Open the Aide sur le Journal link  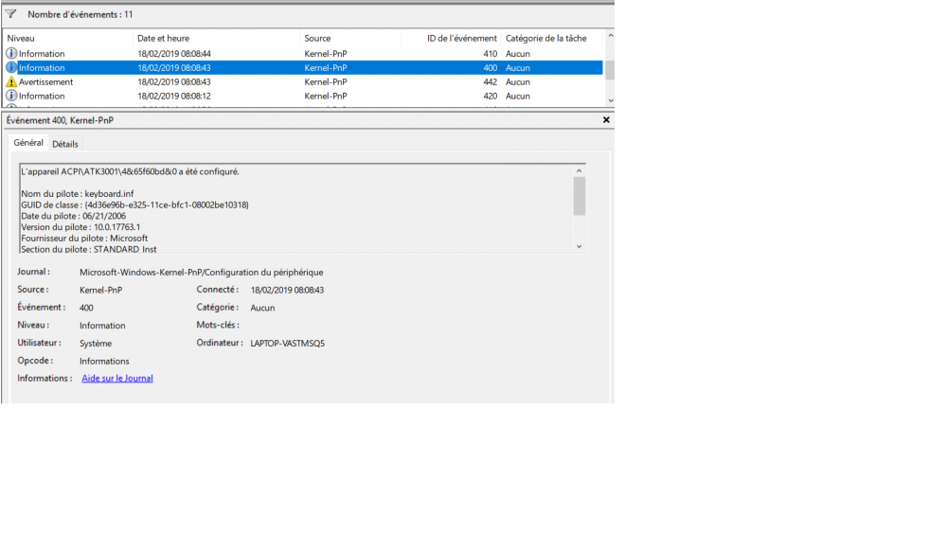pyautogui.click(x=116, y=379)
